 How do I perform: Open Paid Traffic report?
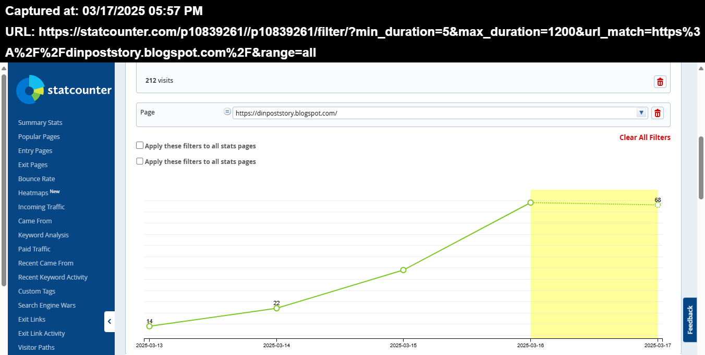34,249
